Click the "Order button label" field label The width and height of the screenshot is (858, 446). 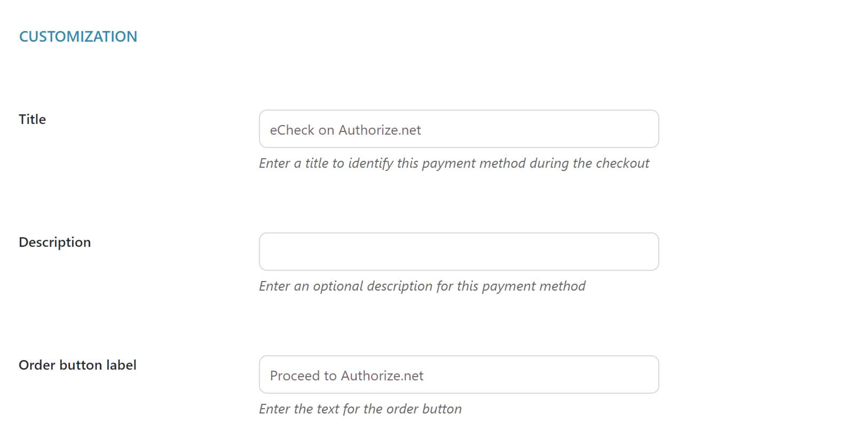(77, 365)
